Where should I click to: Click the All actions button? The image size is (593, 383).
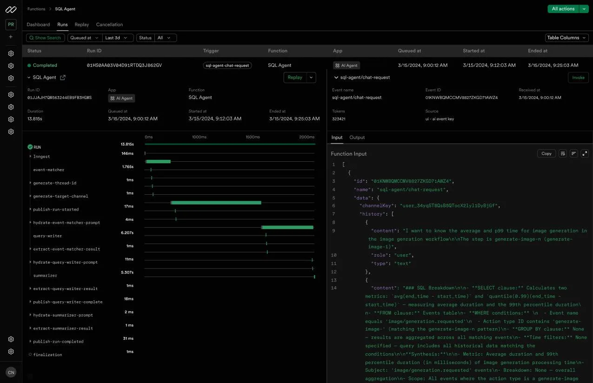click(563, 9)
